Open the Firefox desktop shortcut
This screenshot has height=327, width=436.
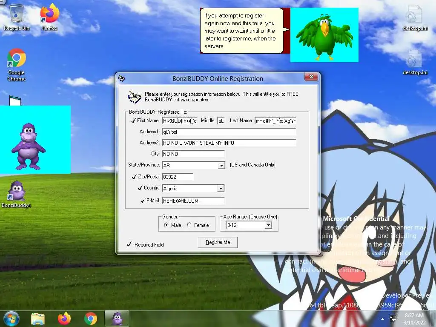[49, 17]
